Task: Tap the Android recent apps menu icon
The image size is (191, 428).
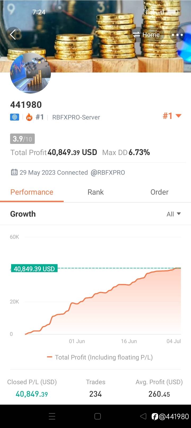Action: (x=52, y=416)
